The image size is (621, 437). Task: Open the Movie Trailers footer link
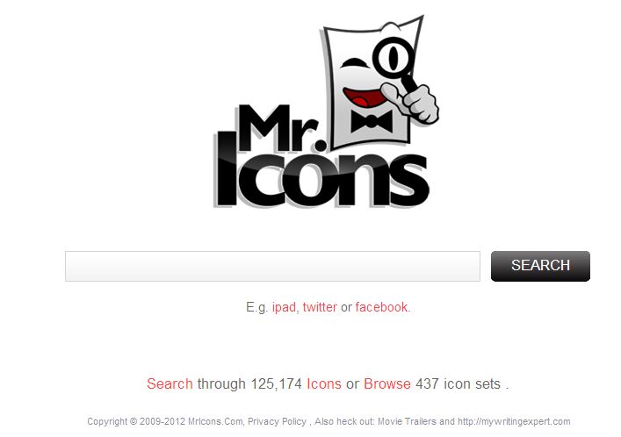[x=407, y=421]
